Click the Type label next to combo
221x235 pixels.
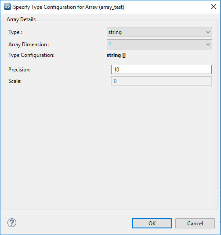[x=15, y=32]
